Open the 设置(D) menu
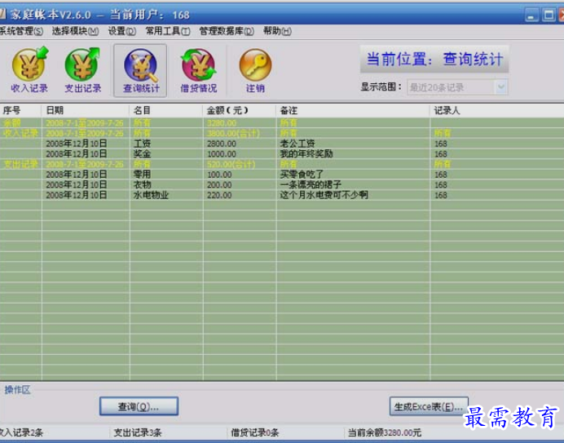This screenshot has width=564, height=443. [x=122, y=31]
